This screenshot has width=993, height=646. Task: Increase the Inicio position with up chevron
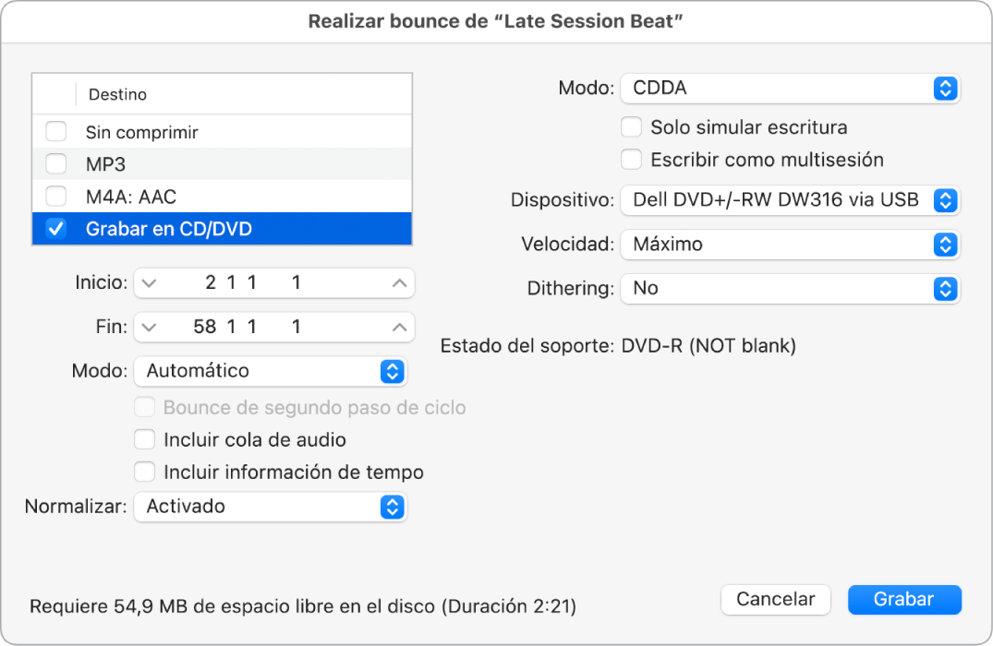pos(399,283)
